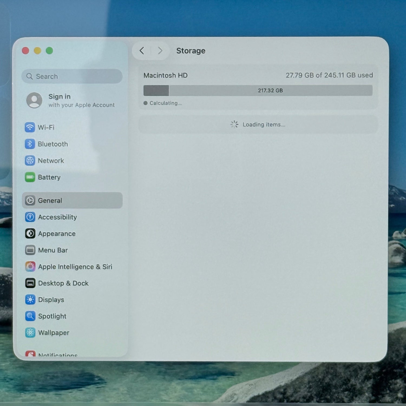The width and height of the screenshot is (406, 406).
Task: Click the green Battery icon
Action: (30, 177)
